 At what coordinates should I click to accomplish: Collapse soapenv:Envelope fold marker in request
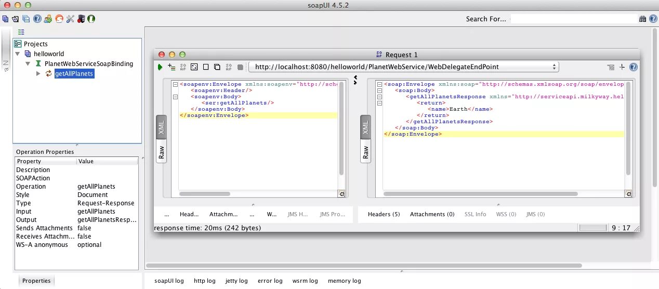pos(176,84)
